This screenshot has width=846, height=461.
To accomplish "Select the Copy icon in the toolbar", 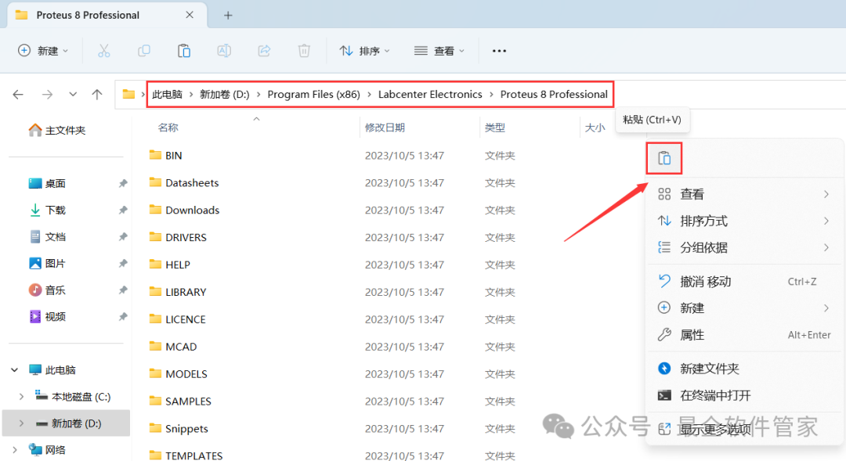I will click(x=144, y=50).
